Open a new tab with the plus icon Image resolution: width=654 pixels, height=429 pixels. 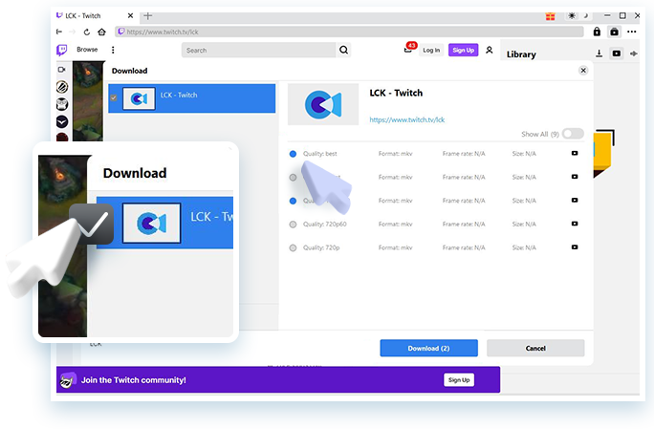click(147, 16)
